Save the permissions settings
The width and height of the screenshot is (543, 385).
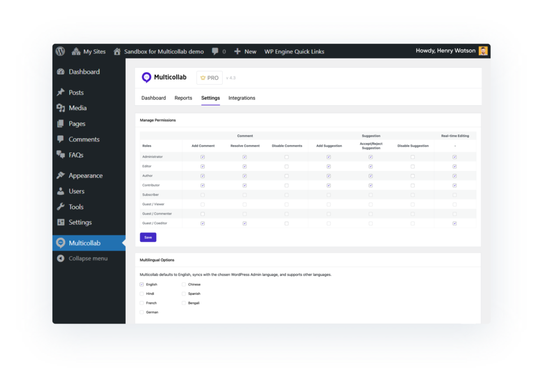pyautogui.click(x=148, y=237)
